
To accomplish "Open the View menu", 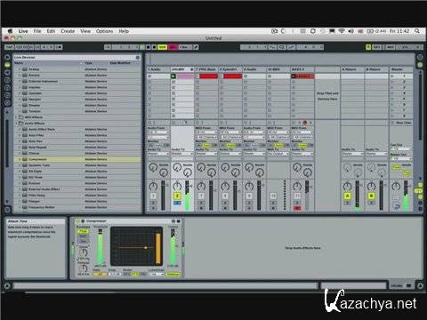I will (85, 31).
